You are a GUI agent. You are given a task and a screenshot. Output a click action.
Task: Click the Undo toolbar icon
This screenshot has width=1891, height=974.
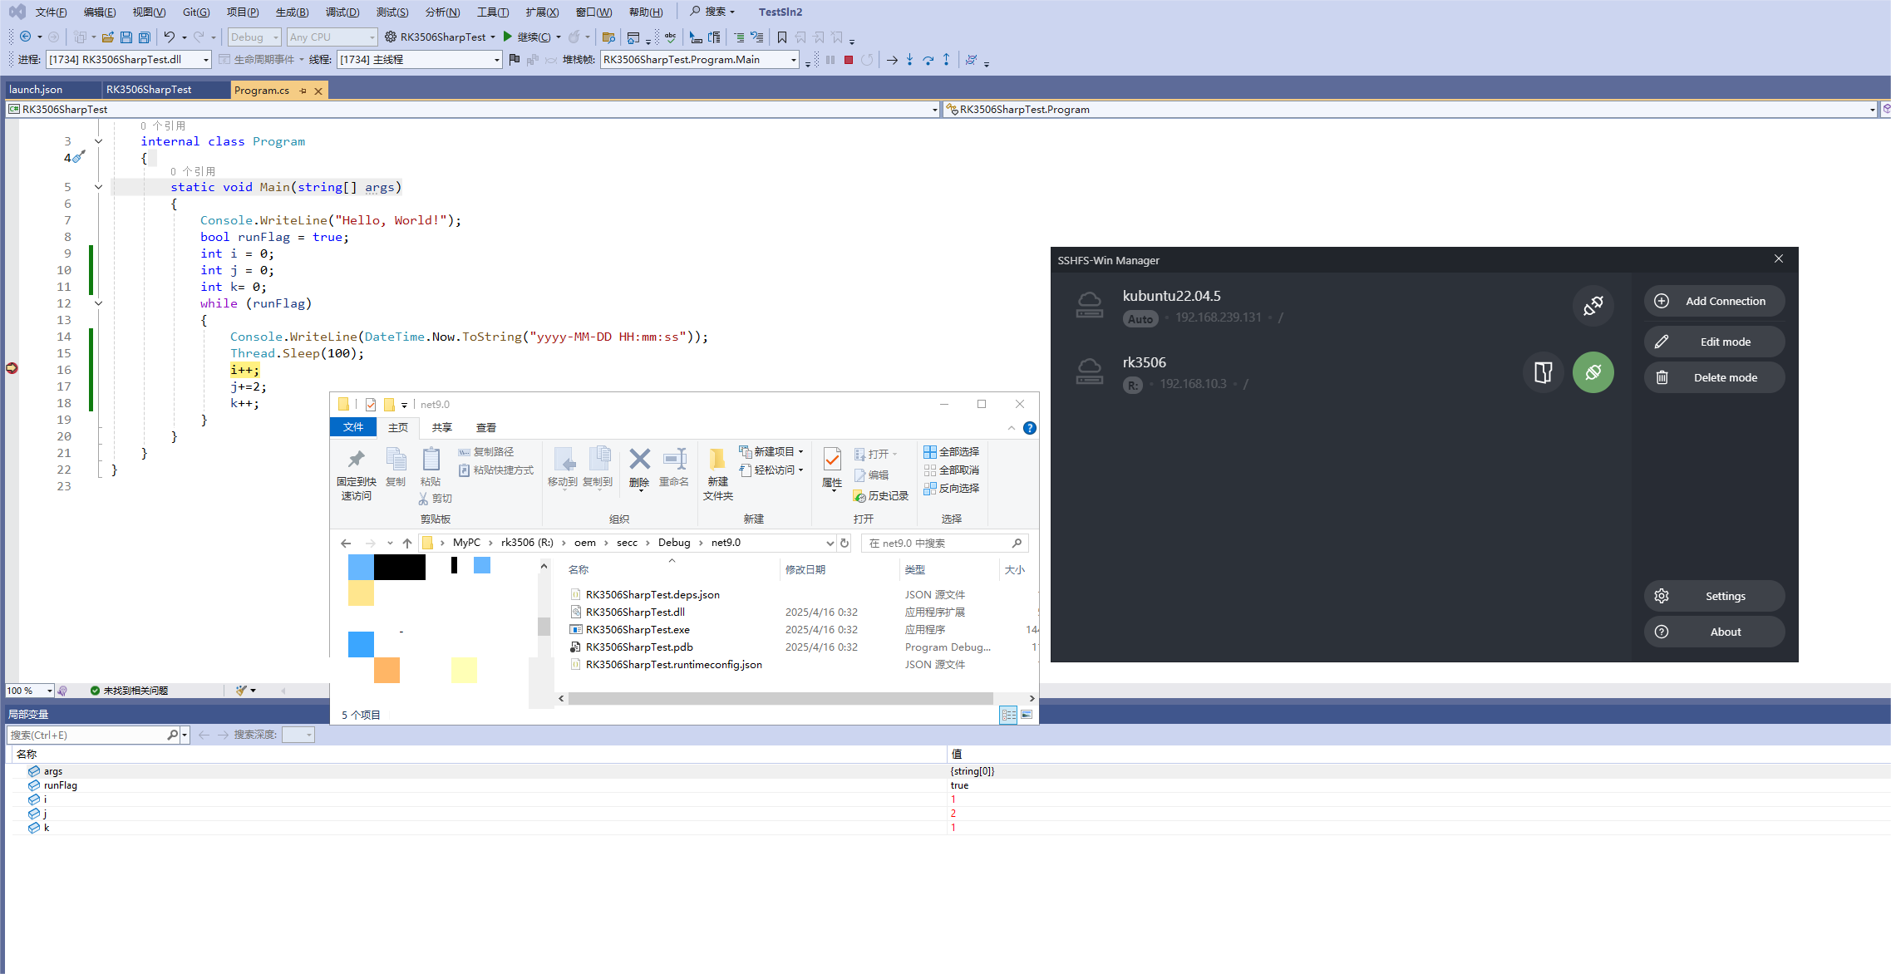169,37
